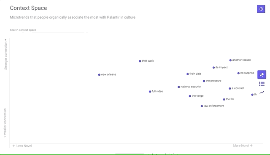
Task: Select the 'national security' dot
Action: (x=179, y=87)
